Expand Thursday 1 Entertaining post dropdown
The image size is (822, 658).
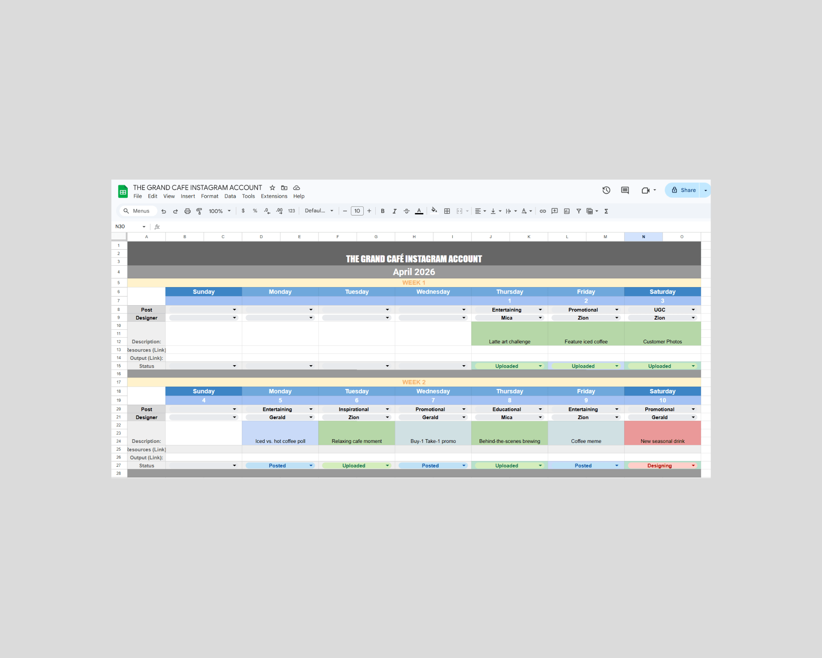click(540, 310)
